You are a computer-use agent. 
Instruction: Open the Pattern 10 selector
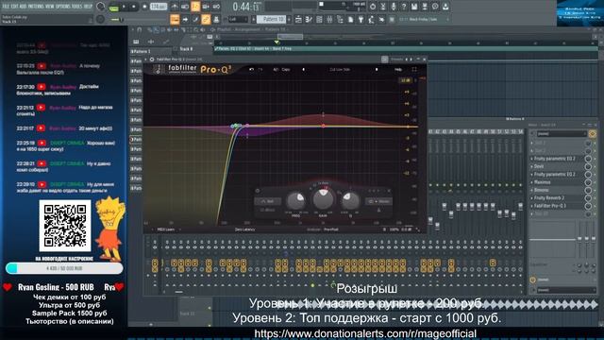pyautogui.click(x=271, y=19)
